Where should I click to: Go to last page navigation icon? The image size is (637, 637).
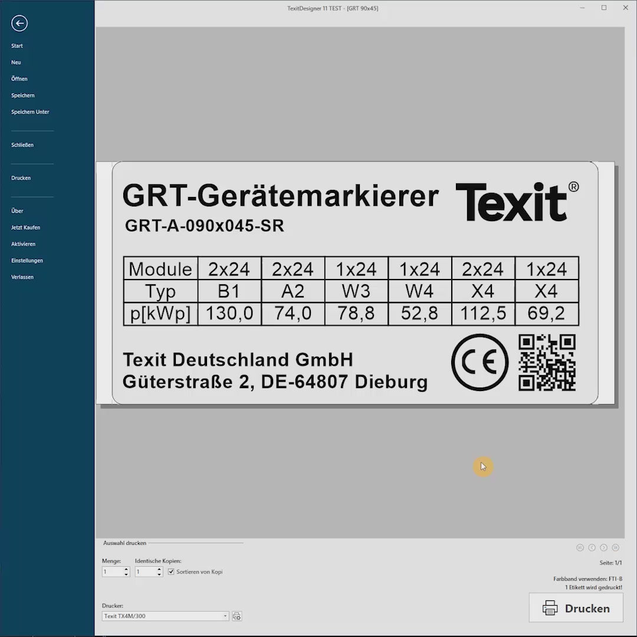pos(615,547)
